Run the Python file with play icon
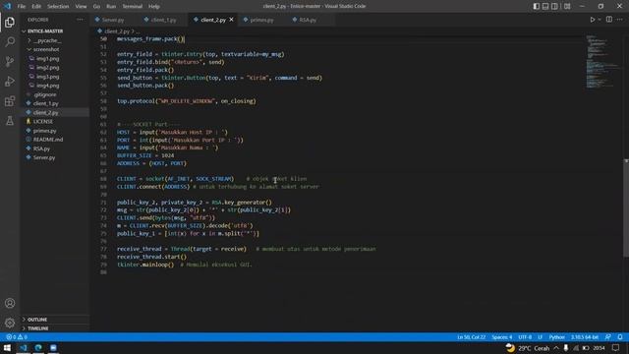The height and width of the screenshot is (354, 629). [x=592, y=20]
